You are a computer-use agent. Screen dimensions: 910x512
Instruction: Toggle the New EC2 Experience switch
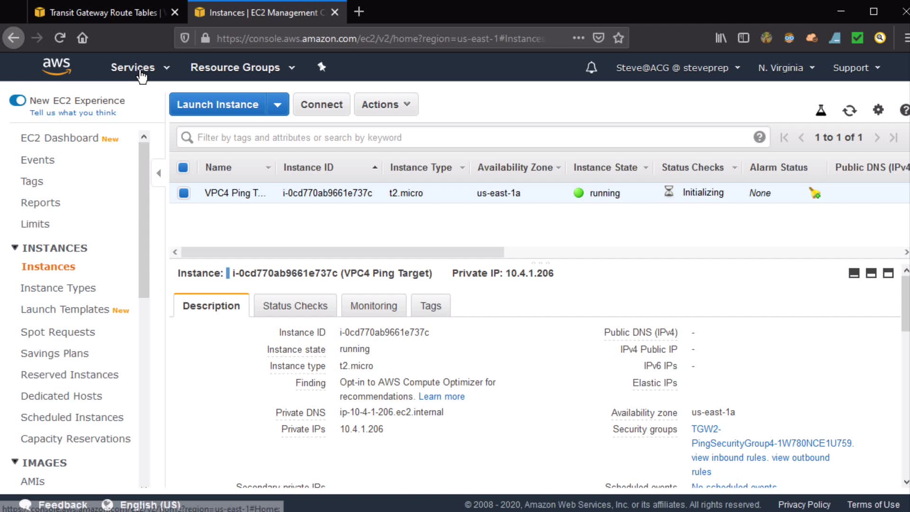[x=18, y=101]
